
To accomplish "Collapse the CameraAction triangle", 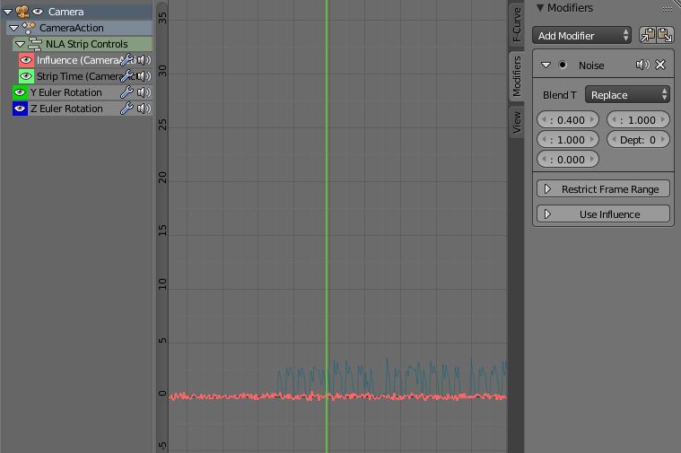I will click(13, 28).
